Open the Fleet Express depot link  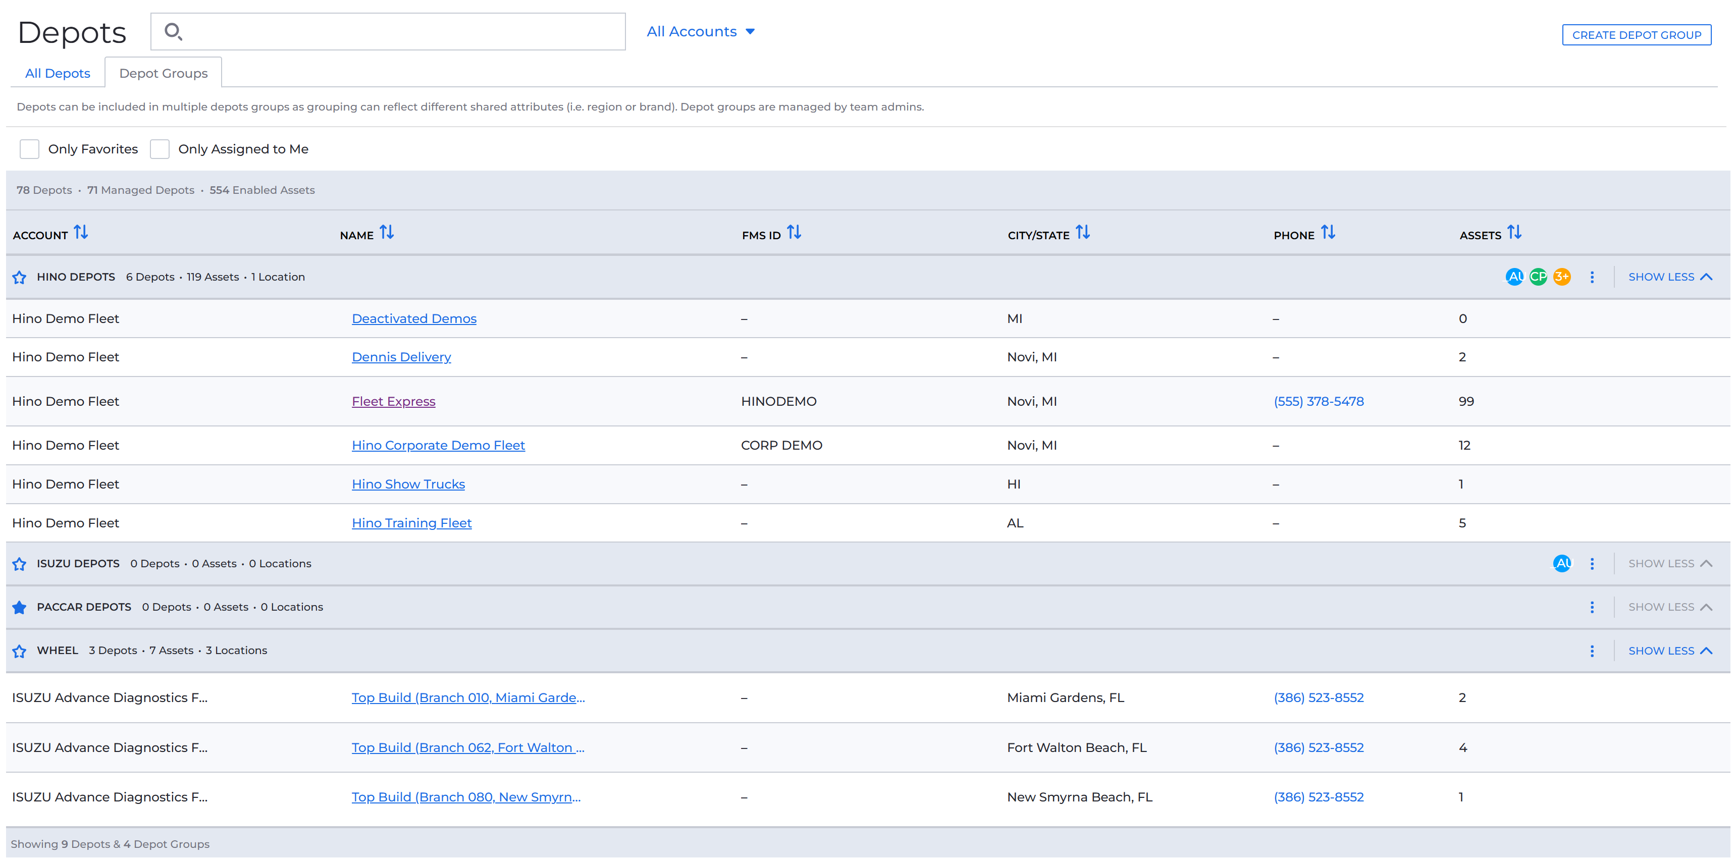click(x=393, y=401)
